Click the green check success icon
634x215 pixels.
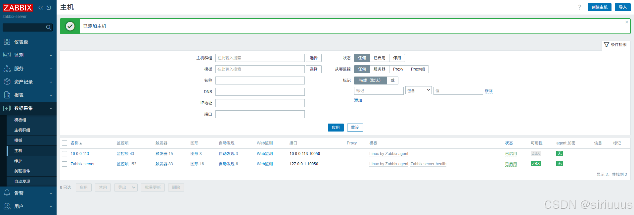[x=70, y=26]
